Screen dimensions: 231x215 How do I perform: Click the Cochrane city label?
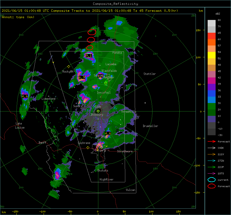[84, 143]
